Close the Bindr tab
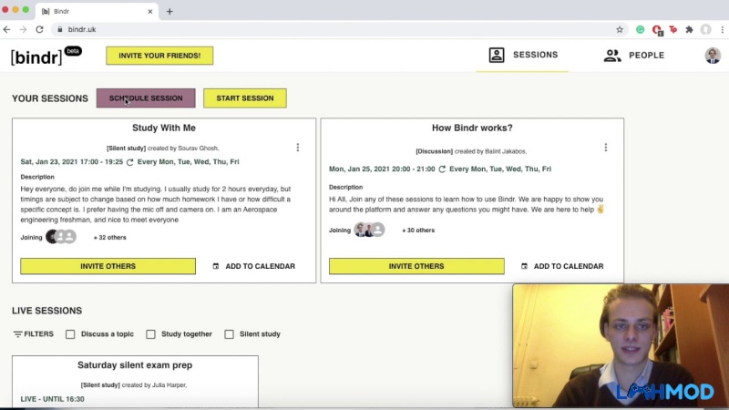 [149, 11]
